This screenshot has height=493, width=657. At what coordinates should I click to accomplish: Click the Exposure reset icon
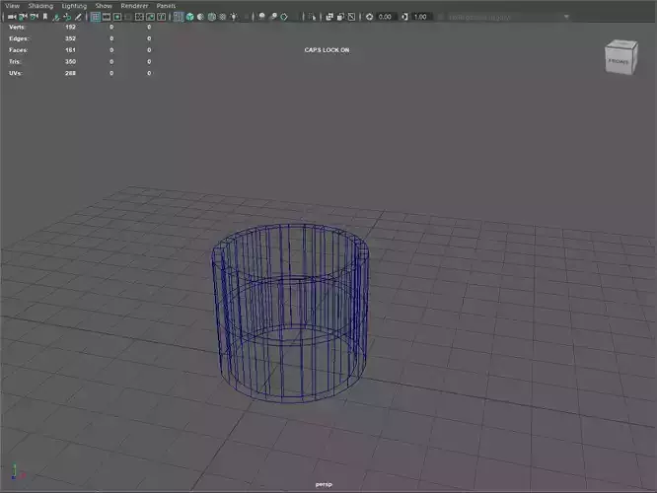click(x=369, y=17)
